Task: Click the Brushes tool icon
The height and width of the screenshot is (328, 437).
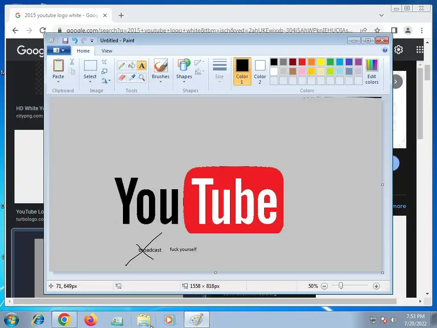Action: 160,65
